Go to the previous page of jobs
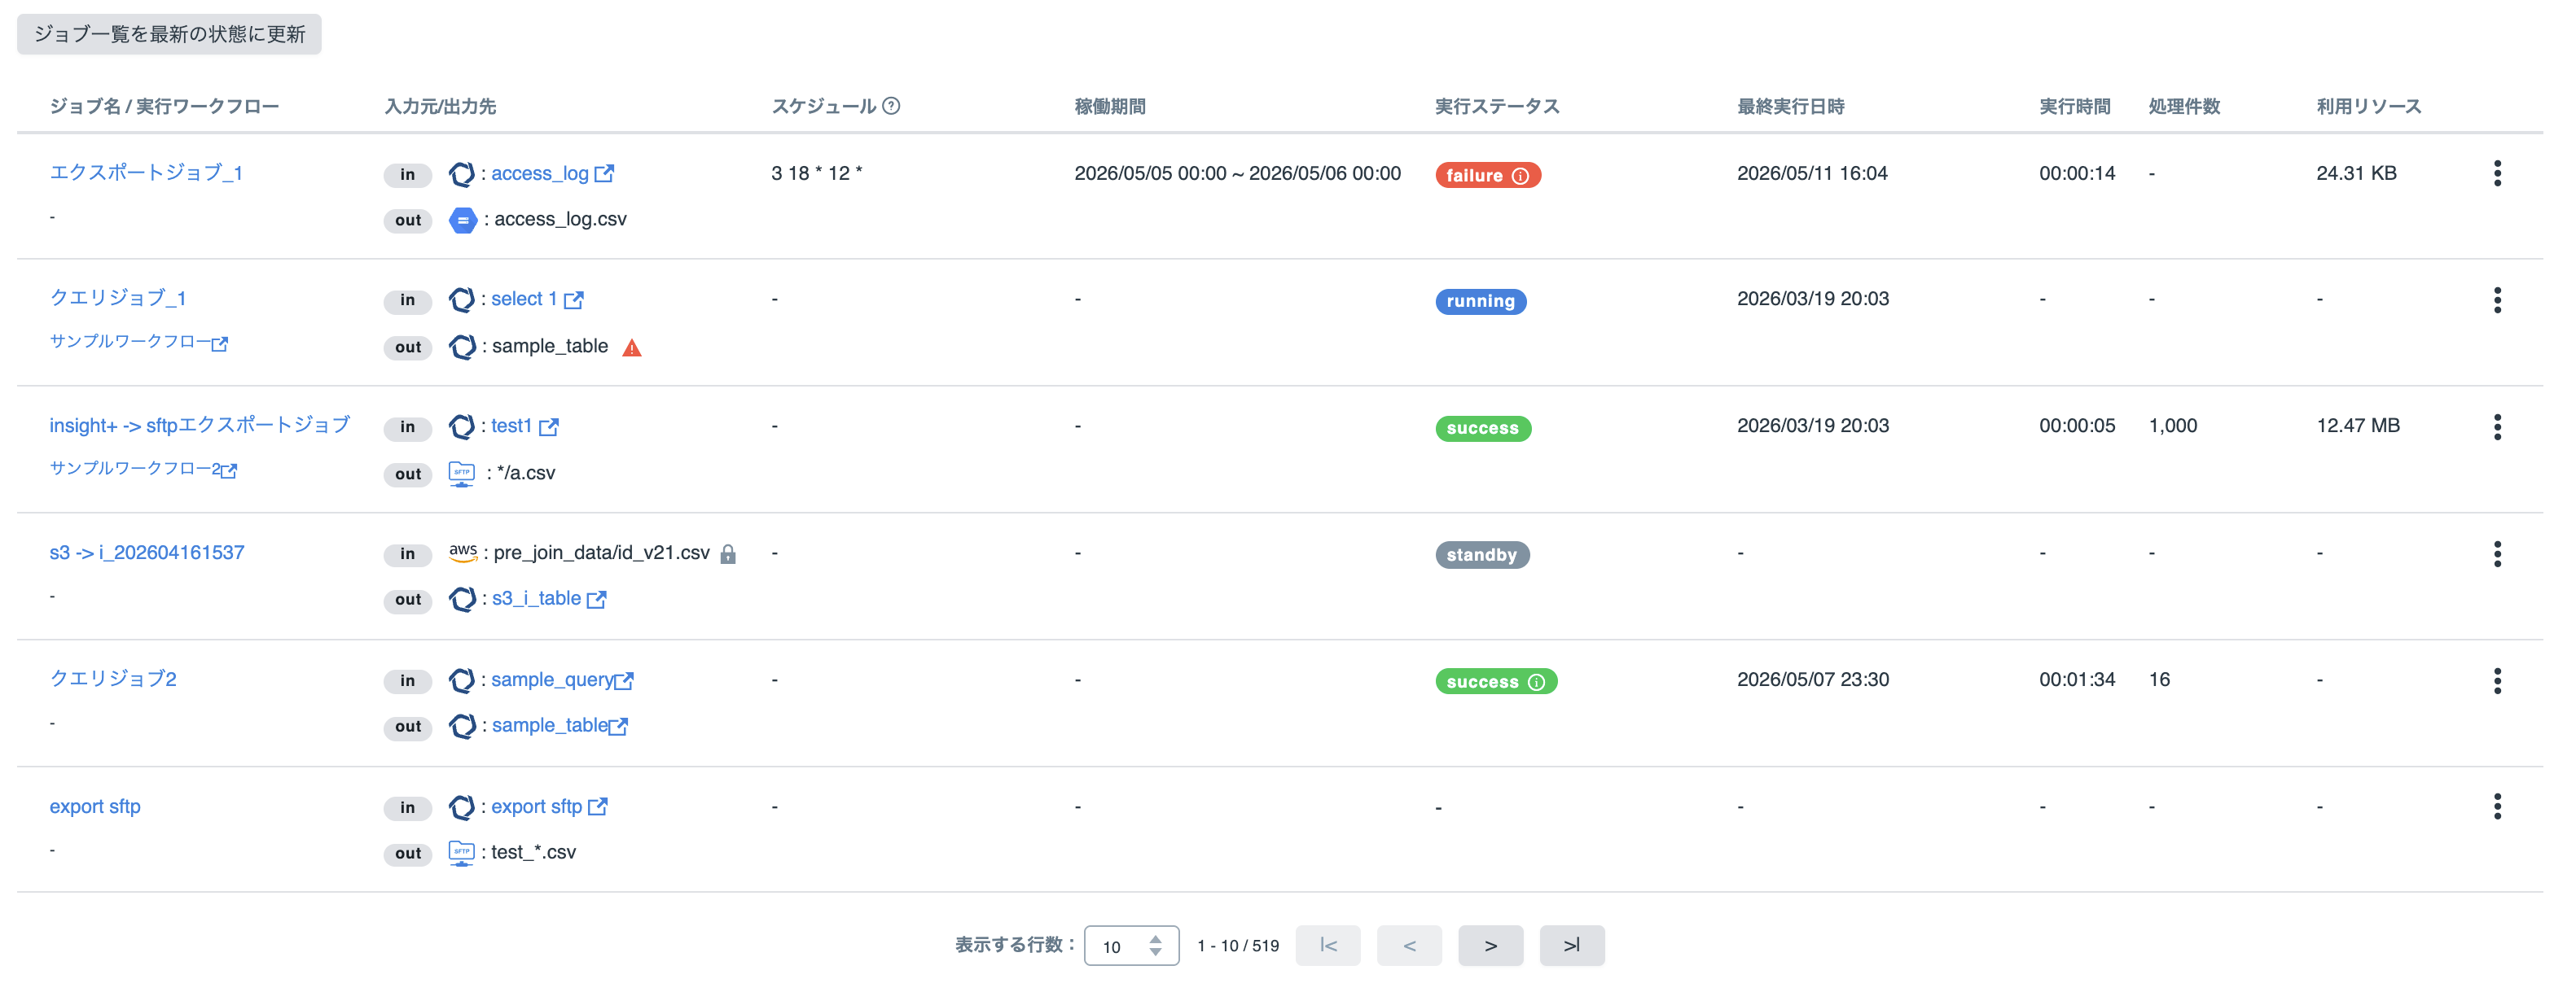The height and width of the screenshot is (992, 2576). [x=1408, y=946]
